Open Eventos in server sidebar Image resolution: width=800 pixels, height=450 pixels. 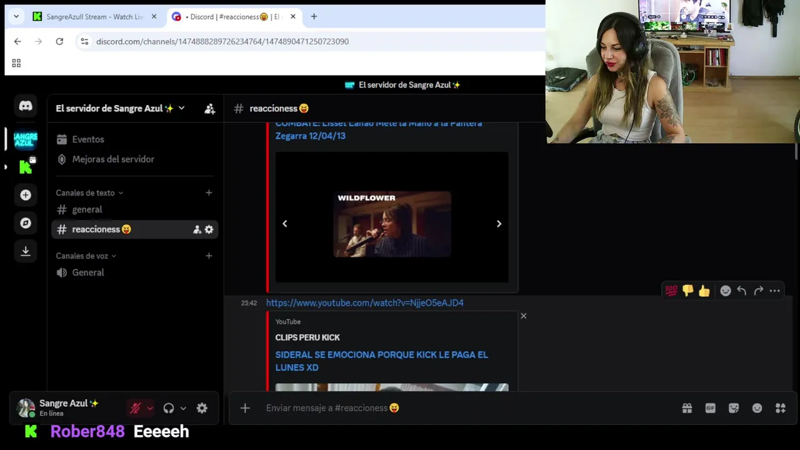pyautogui.click(x=134, y=139)
